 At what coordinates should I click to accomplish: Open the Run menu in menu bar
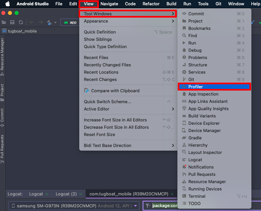(x=187, y=4)
